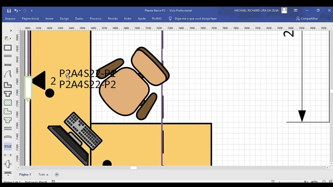This screenshot has height=187, width=333.
Task: Click the Redo arrow in the title bar
Action: [x=25, y=11]
